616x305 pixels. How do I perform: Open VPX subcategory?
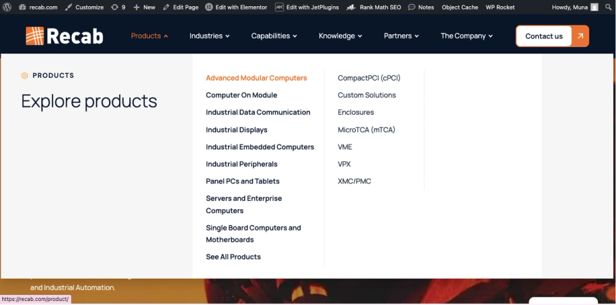pos(344,164)
